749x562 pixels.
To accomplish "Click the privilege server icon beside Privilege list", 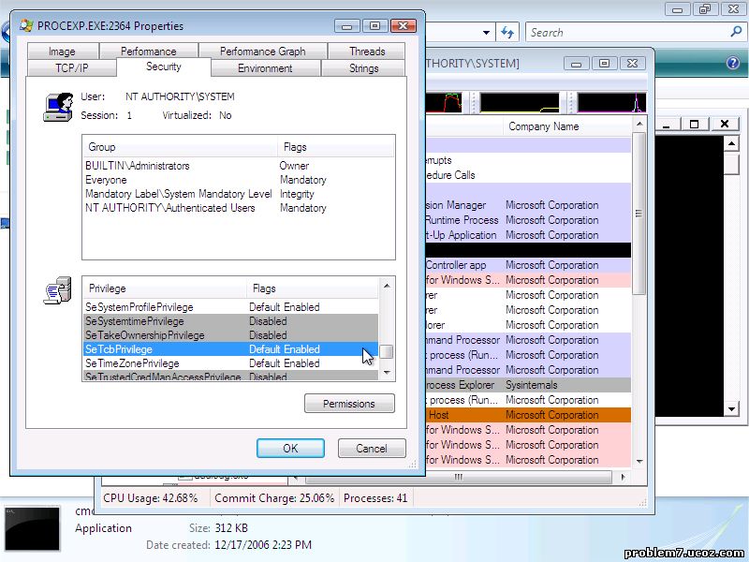I will pyautogui.click(x=57, y=293).
